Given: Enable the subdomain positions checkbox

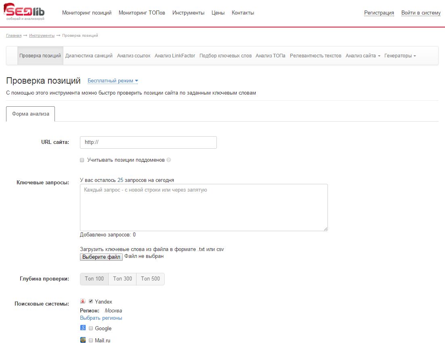Looking at the screenshot, I should pyautogui.click(x=82, y=160).
